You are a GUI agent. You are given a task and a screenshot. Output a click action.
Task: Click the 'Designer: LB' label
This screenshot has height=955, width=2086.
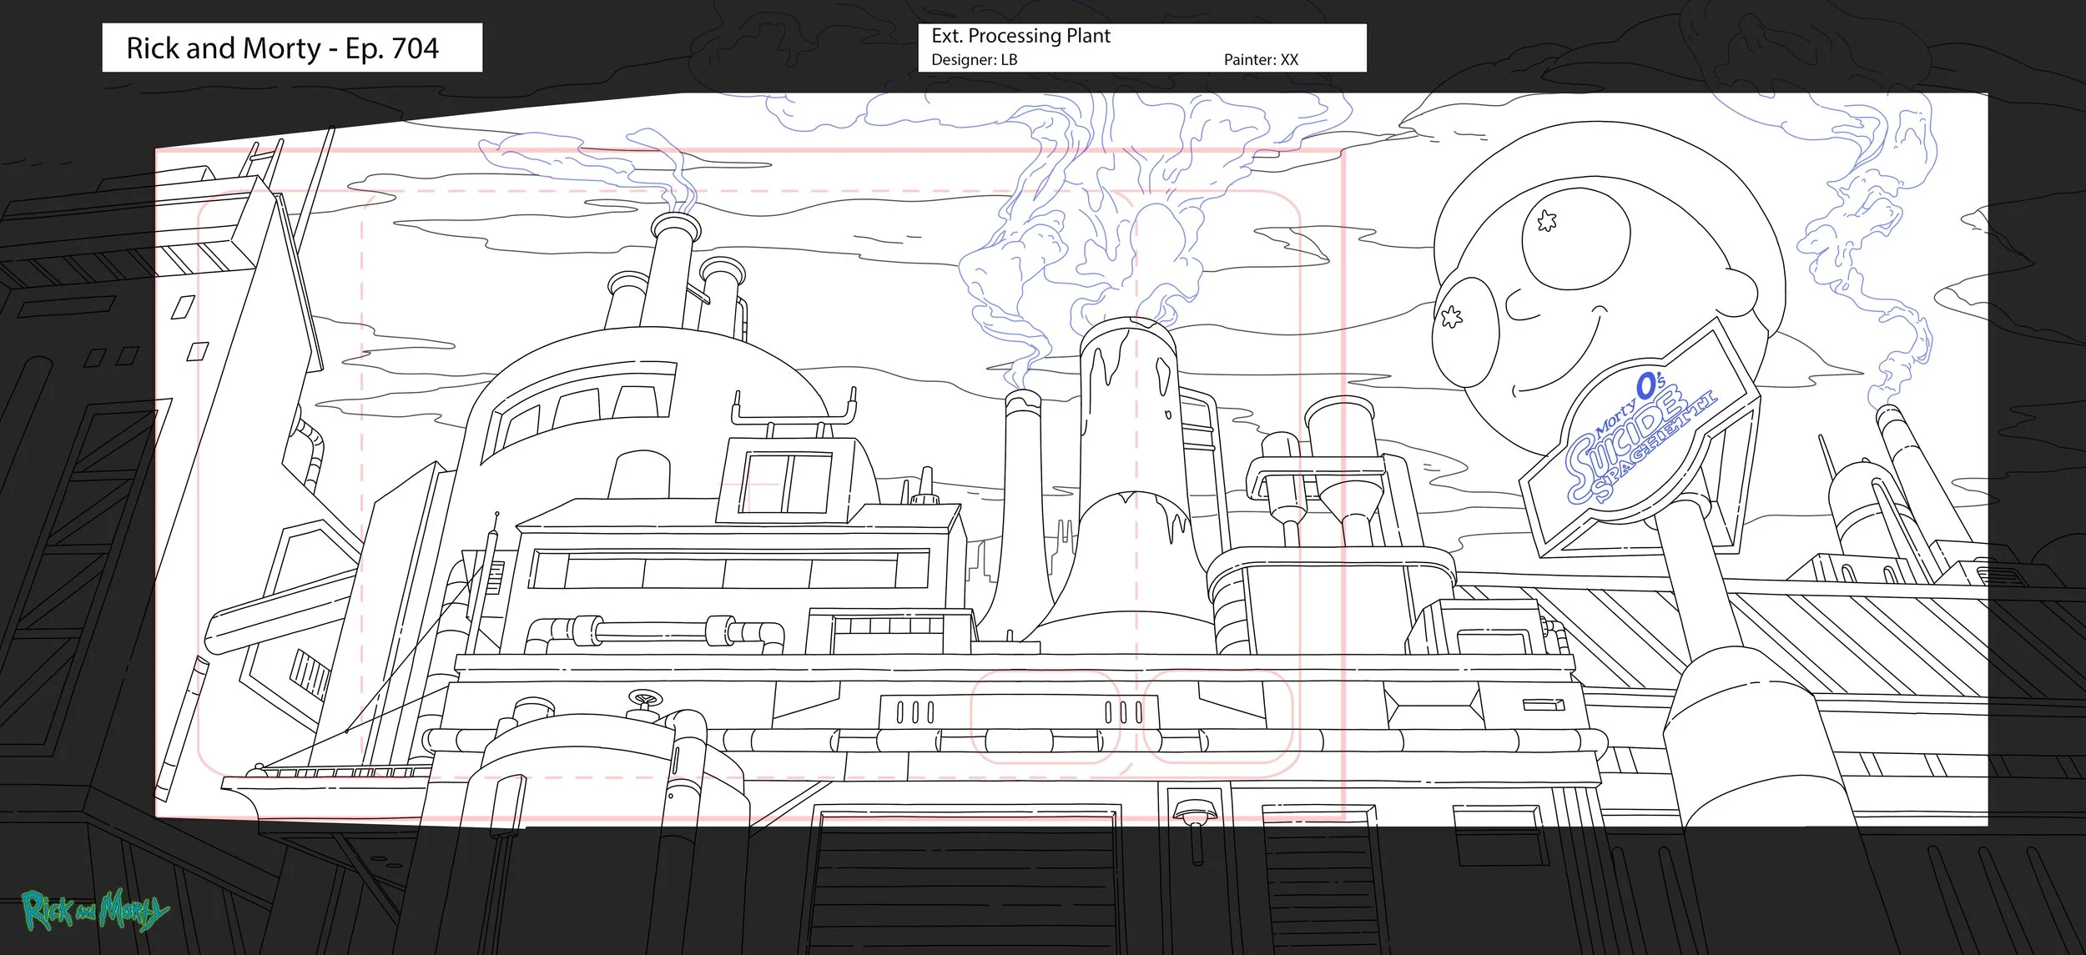click(x=974, y=60)
